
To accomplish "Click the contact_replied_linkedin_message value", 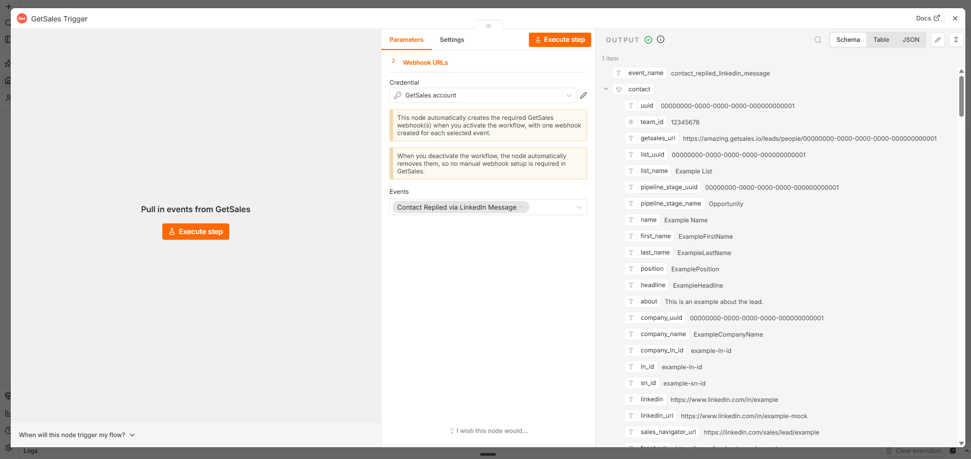I will tap(720, 73).
